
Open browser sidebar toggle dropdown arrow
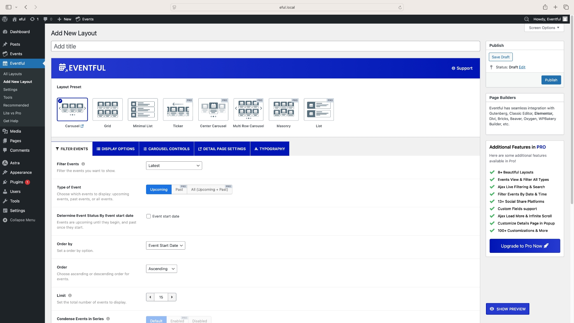[x=16, y=7]
